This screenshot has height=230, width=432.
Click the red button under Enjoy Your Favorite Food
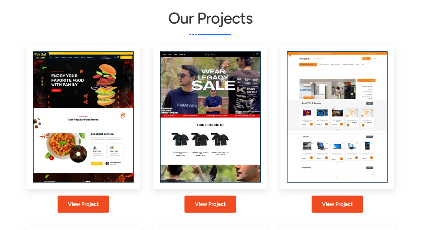(56, 91)
